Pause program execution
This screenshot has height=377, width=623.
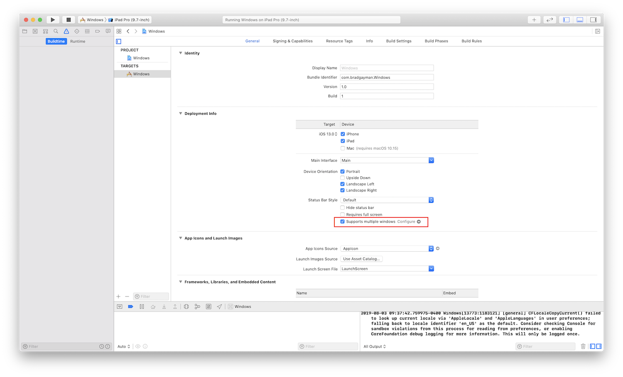[142, 306]
